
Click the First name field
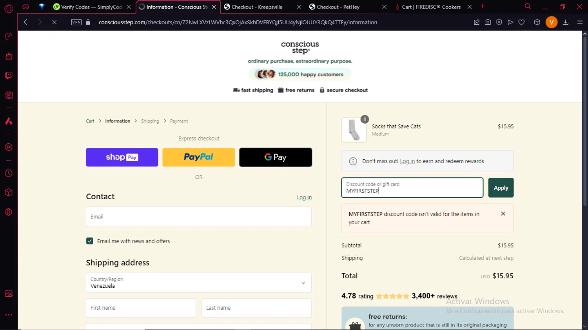141,308
